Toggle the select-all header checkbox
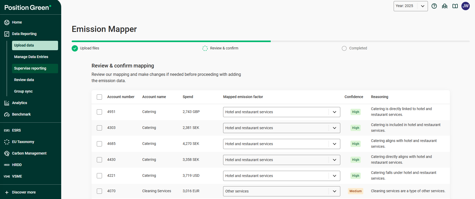475x199 pixels. [99, 97]
